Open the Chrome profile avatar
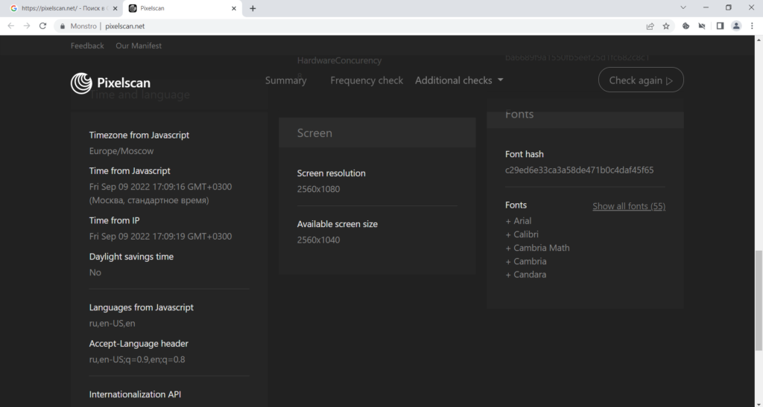Image resolution: width=763 pixels, height=407 pixels. pyautogui.click(x=736, y=25)
